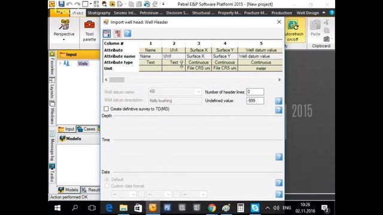Screen dimensions: 383x215
Task: Open the Attribute dropdown for column 2 UWI
Action: pyautogui.click(x=174, y=50)
